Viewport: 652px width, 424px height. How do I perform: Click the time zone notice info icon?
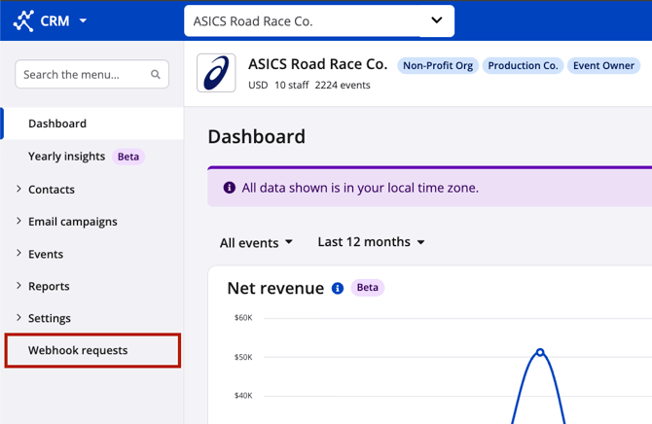click(229, 188)
